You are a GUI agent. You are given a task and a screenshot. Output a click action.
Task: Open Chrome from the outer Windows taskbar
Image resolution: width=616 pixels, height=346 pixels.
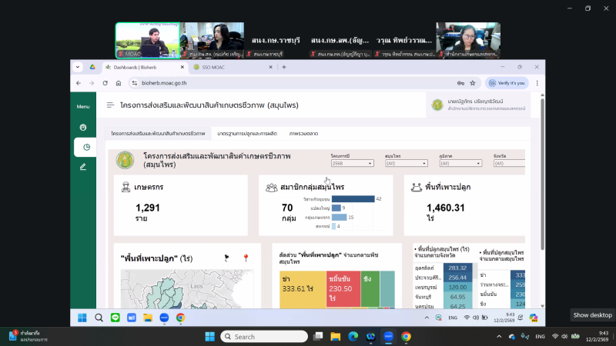(x=406, y=336)
